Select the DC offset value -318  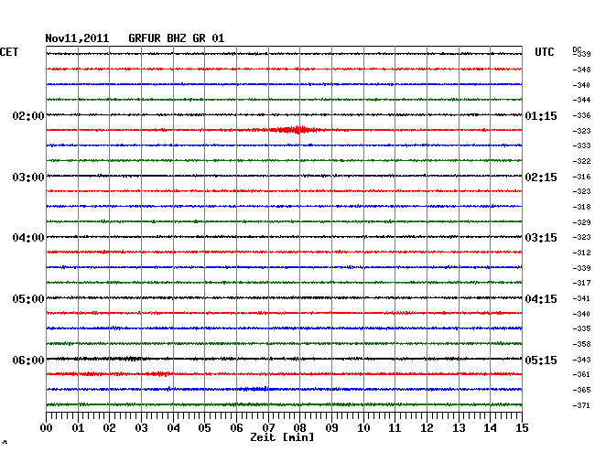pyautogui.click(x=581, y=207)
